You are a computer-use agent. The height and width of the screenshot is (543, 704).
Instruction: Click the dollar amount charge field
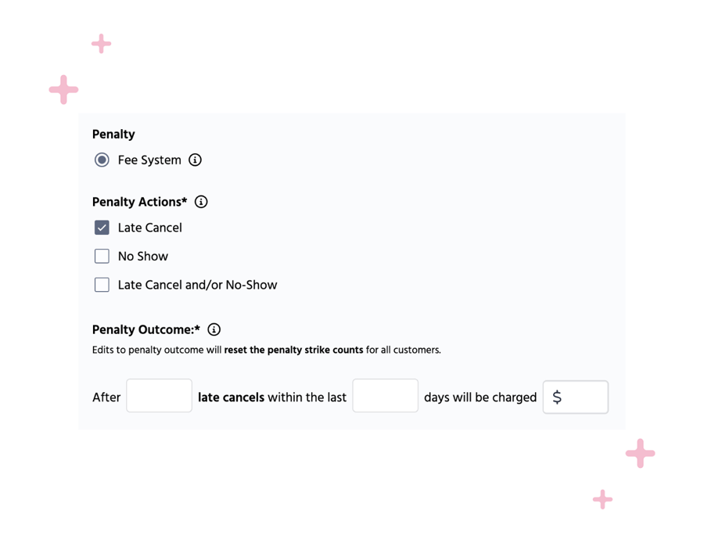(x=576, y=397)
